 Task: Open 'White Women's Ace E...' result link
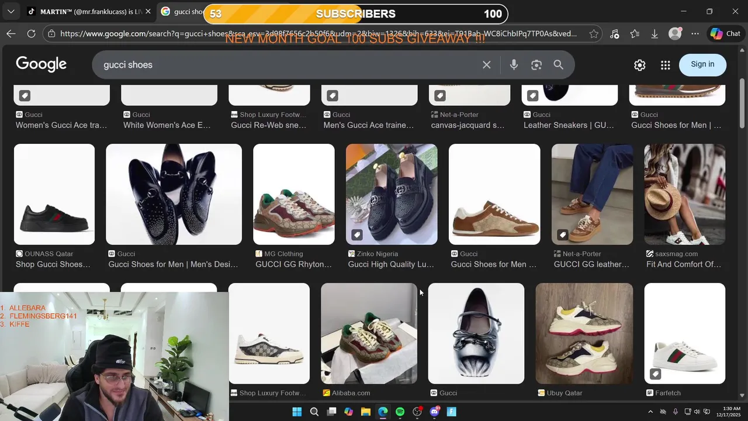(167, 125)
